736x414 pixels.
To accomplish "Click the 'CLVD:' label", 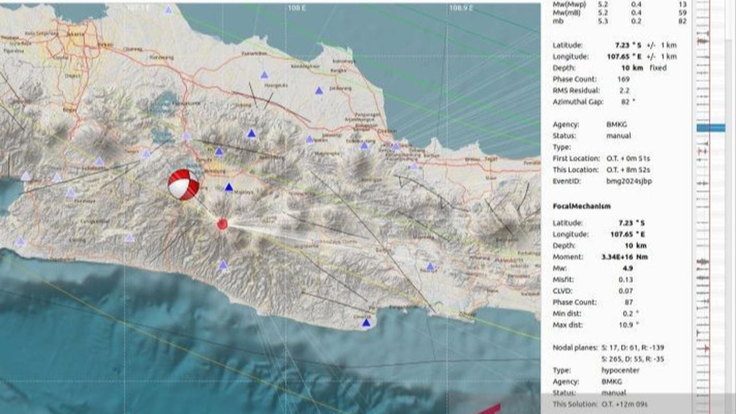I will point(563,291).
